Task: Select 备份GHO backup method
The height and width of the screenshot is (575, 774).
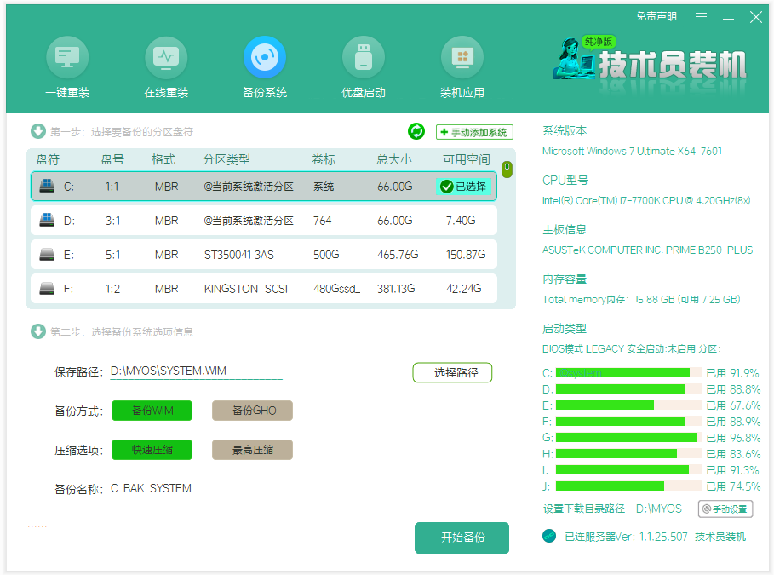Action: pyautogui.click(x=252, y=411)
